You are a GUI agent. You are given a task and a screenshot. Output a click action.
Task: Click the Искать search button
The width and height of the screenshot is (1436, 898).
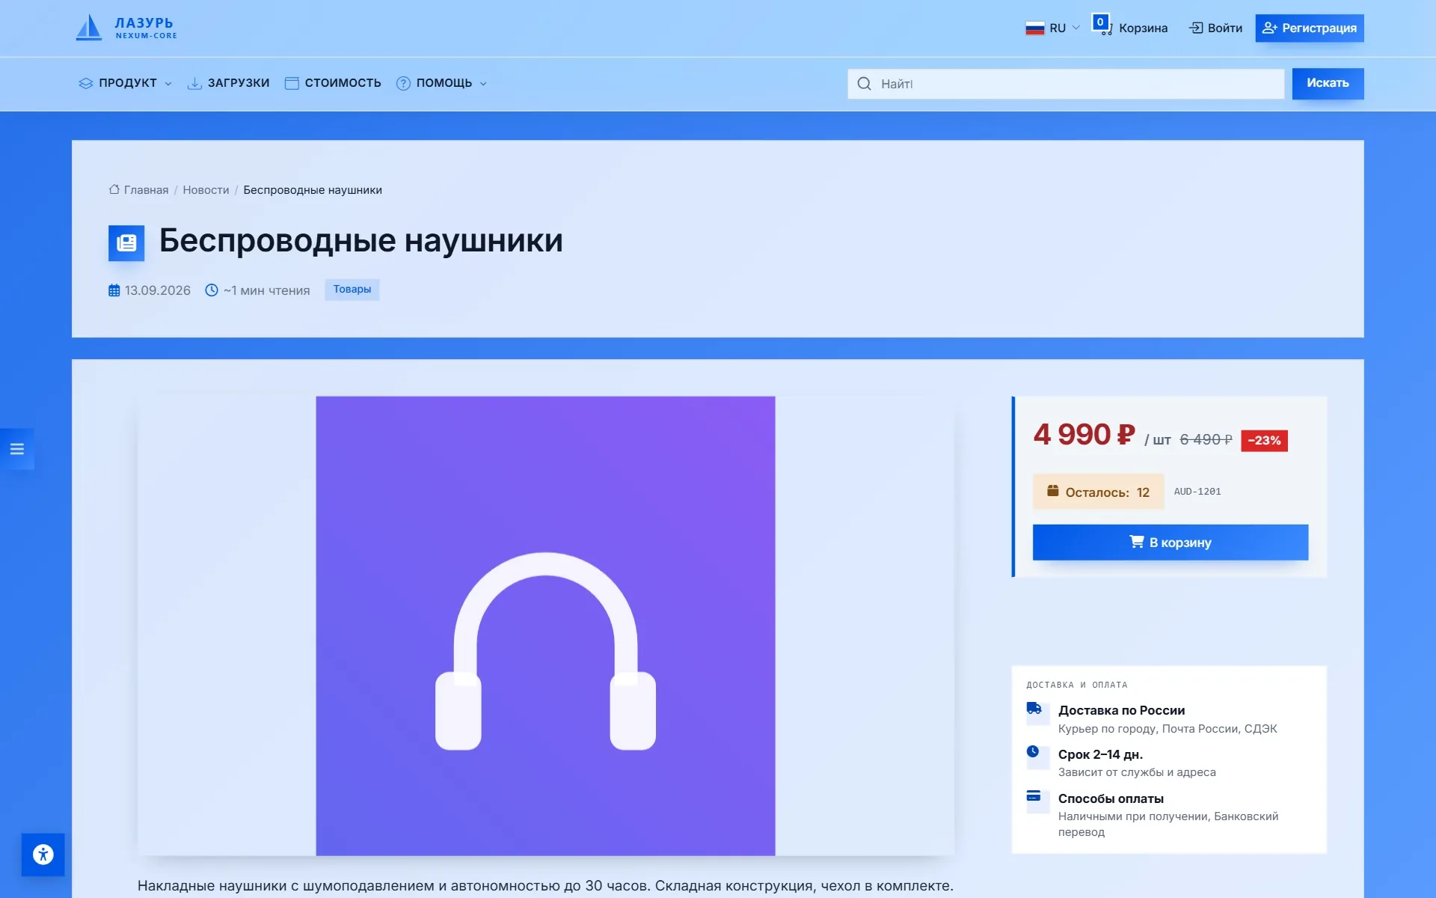click(x=1328, y=84)
